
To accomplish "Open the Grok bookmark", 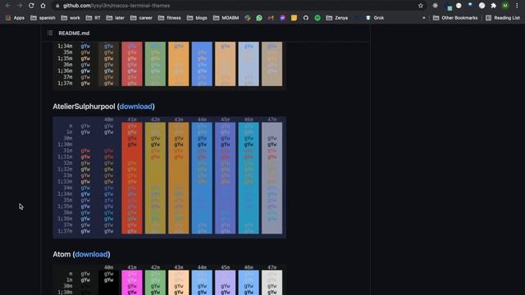I will 375,18.
